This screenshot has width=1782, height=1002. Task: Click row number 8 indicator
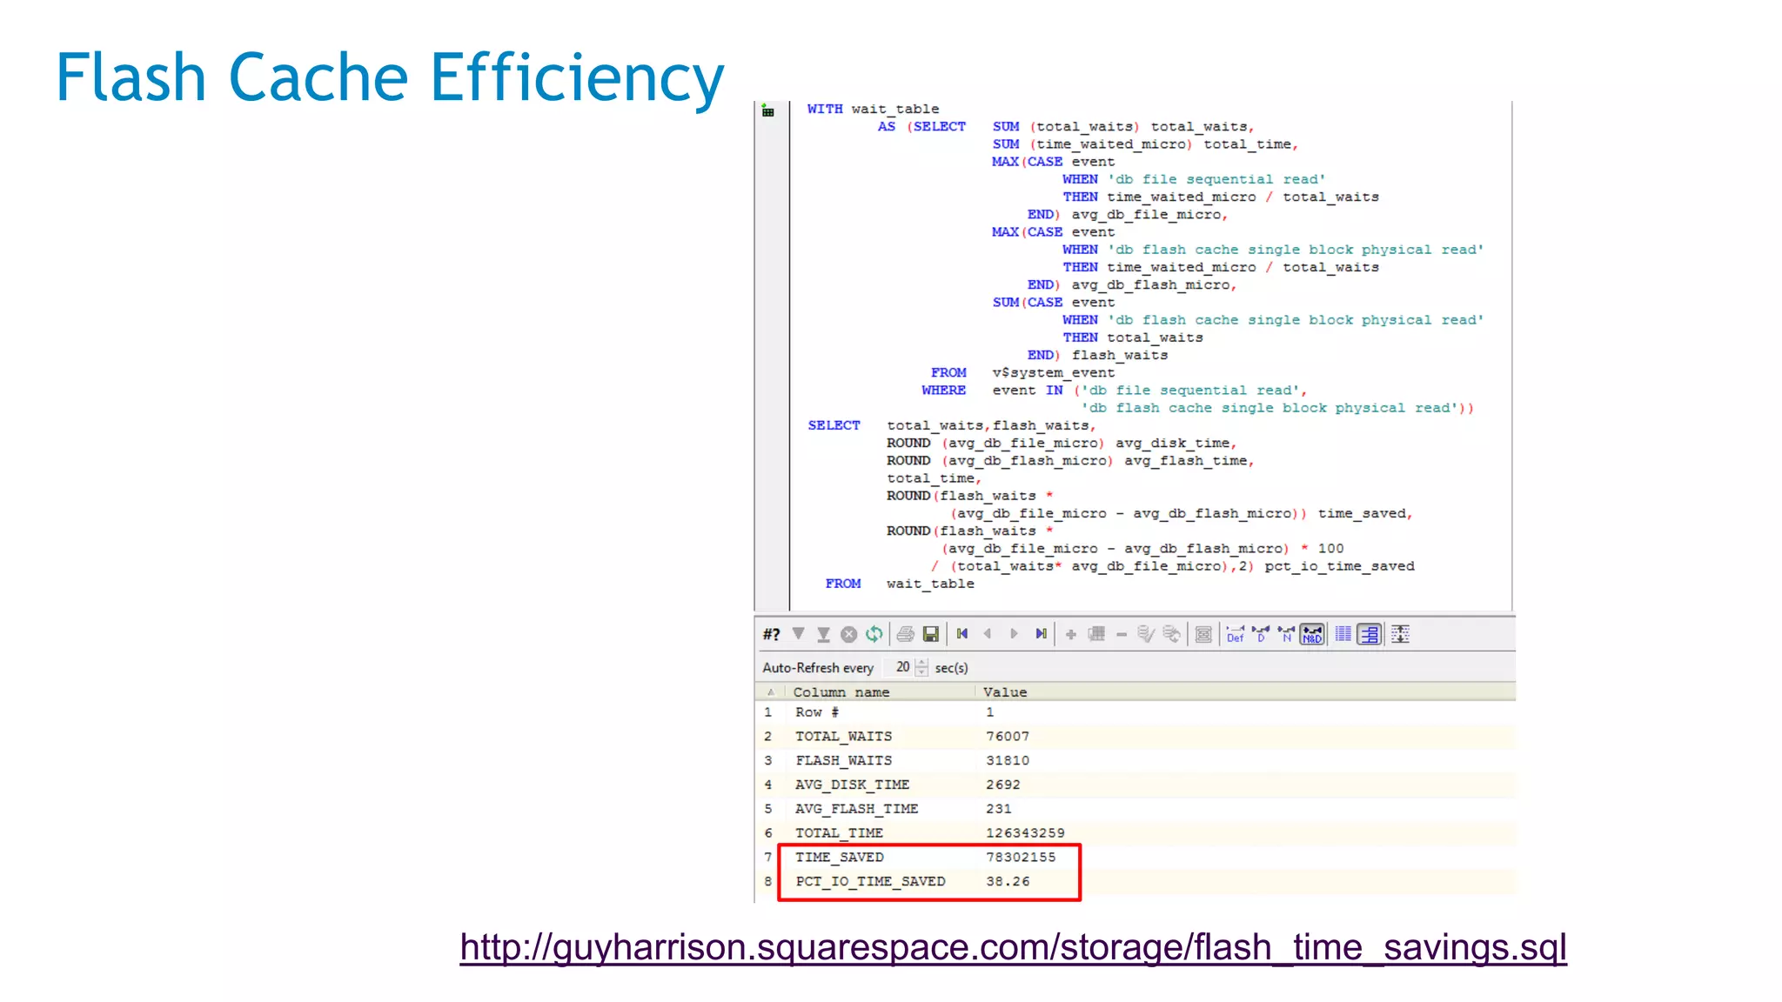coord(767,882)
